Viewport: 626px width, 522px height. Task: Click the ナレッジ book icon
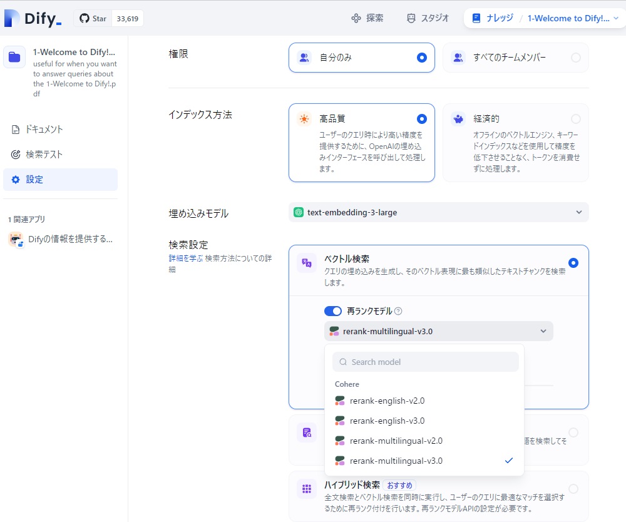pyautogui.click(x=476, y=18)
